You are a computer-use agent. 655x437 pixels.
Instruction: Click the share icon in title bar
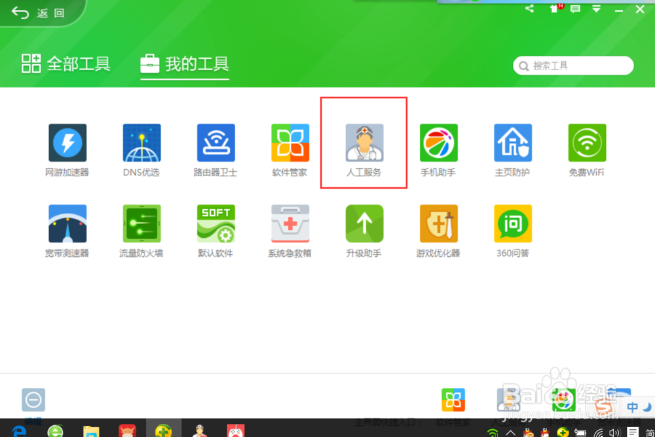[x=530, y=9]
